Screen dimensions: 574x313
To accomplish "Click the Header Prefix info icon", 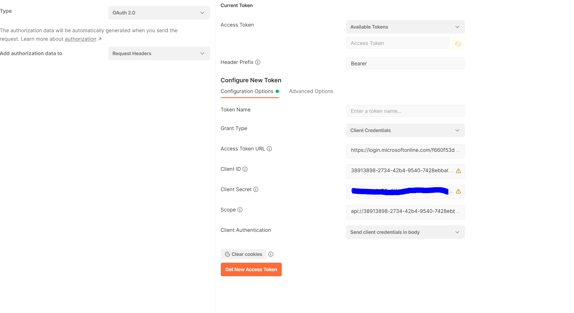I will click(257, 62).
